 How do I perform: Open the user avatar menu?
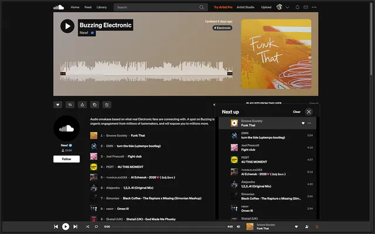coord(279,7)
